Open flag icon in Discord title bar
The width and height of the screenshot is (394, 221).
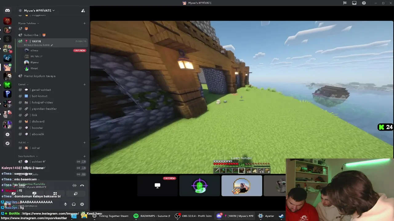[345, 3]
